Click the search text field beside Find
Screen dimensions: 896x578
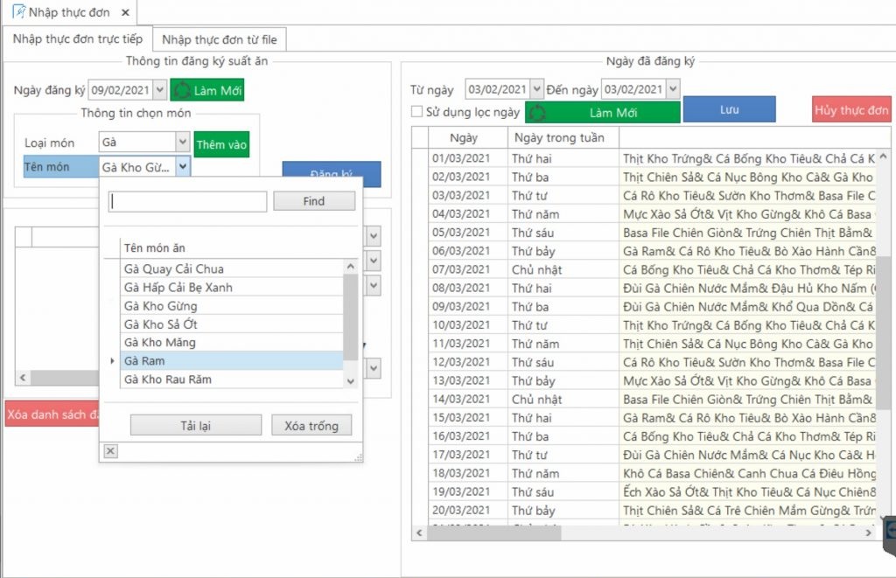[187, 201]
